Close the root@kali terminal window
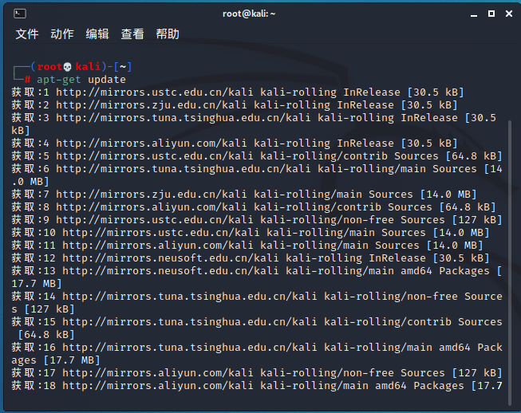Screen dimensions: 521x413 coord(509,14)
